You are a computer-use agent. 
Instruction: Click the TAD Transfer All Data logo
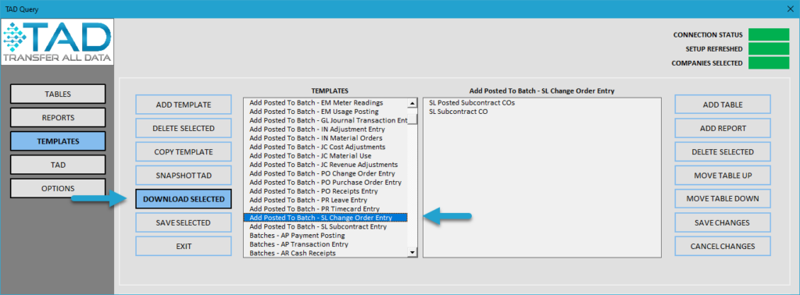[x=57, y=43]
